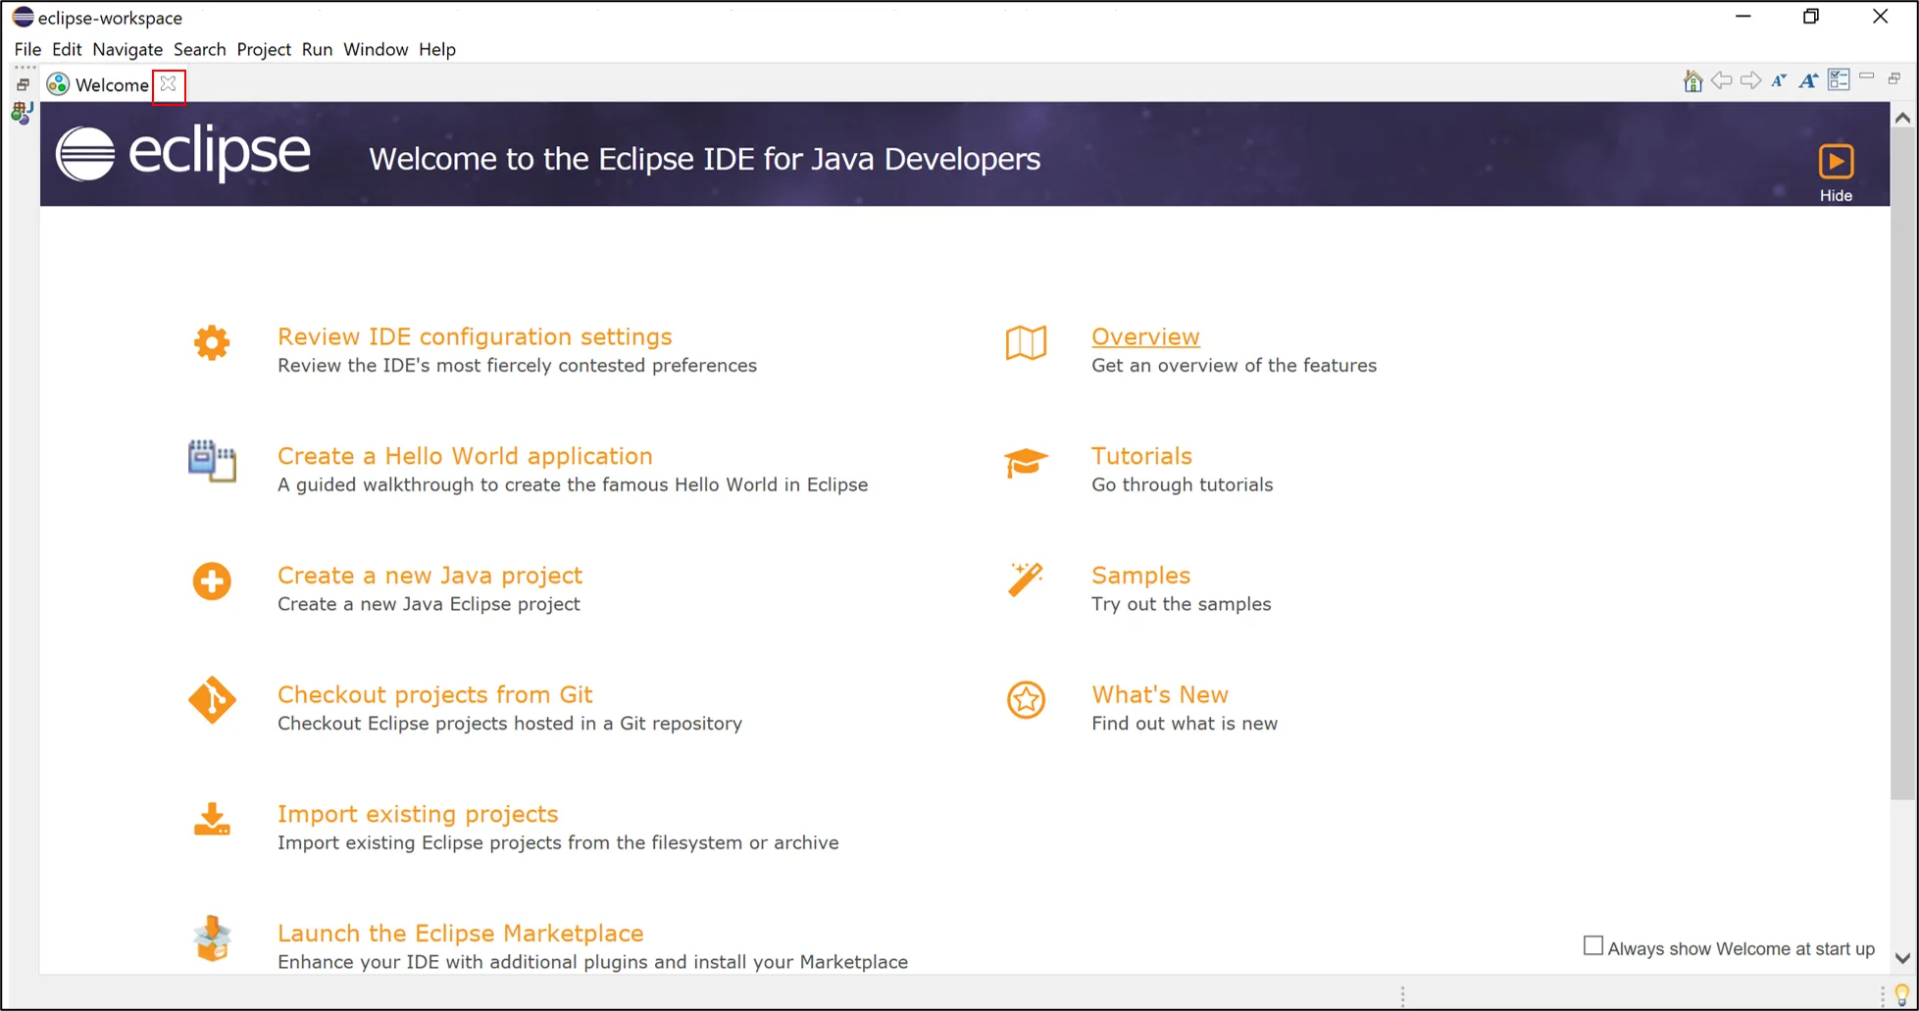Click Create a new Java project link
Image resolution: width=1919 pixels, height=1011 pixels.
[x=429, y=576]
